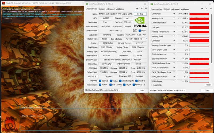Click the BIOS export share icon

tap(135, 31)
